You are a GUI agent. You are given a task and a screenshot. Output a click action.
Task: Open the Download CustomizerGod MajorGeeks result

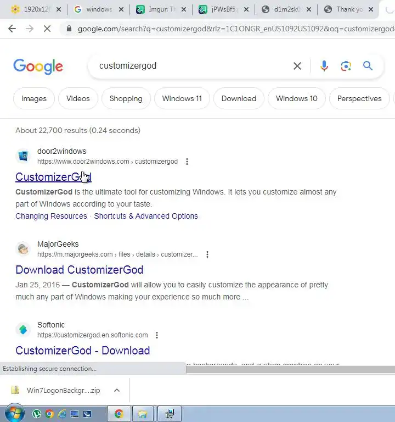79,270
